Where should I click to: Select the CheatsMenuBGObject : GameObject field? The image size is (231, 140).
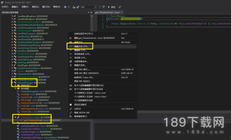(45, 138)
